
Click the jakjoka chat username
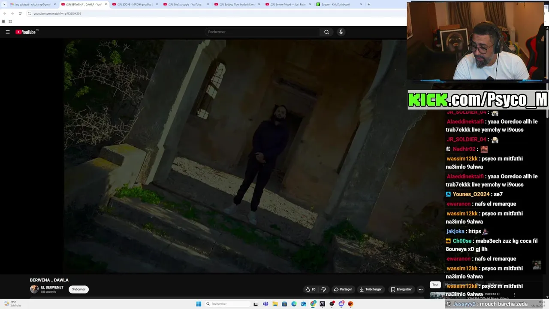coord(455,231)
